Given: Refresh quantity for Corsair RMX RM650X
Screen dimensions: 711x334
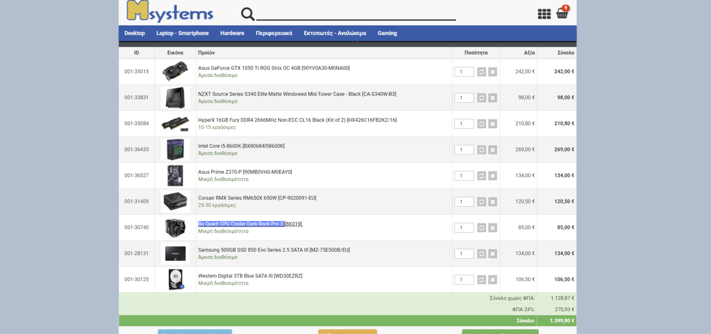Looking at the screenshot, I should pyautogui.click(x=482, y=202).
